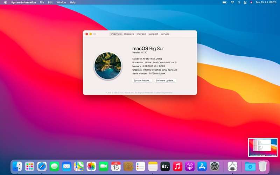Viewport: 280px width, 175px height.
Task: Open the Edit menu
Action: pos(50,2)
